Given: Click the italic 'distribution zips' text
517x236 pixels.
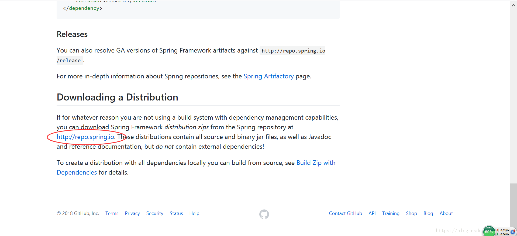Looking at the screenshot, I should point(187,127).
